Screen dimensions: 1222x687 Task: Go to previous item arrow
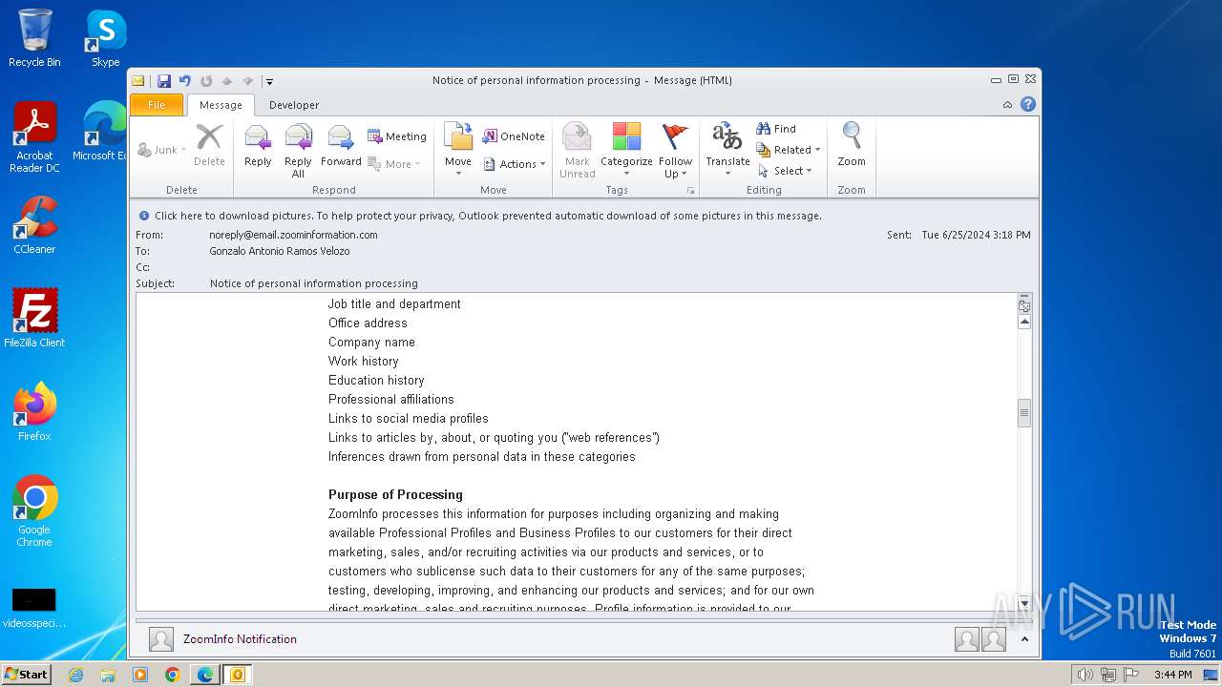coord(227,81)
